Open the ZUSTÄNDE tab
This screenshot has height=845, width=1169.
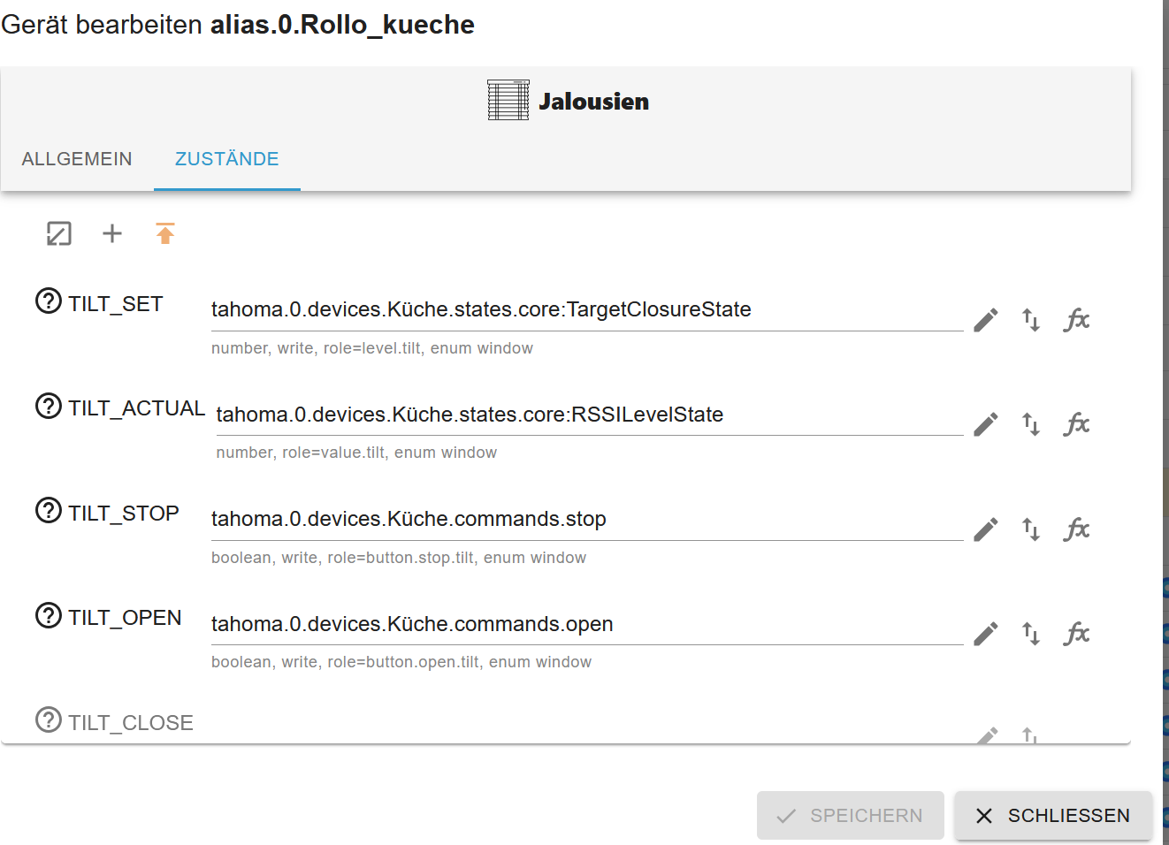point(226,159)
